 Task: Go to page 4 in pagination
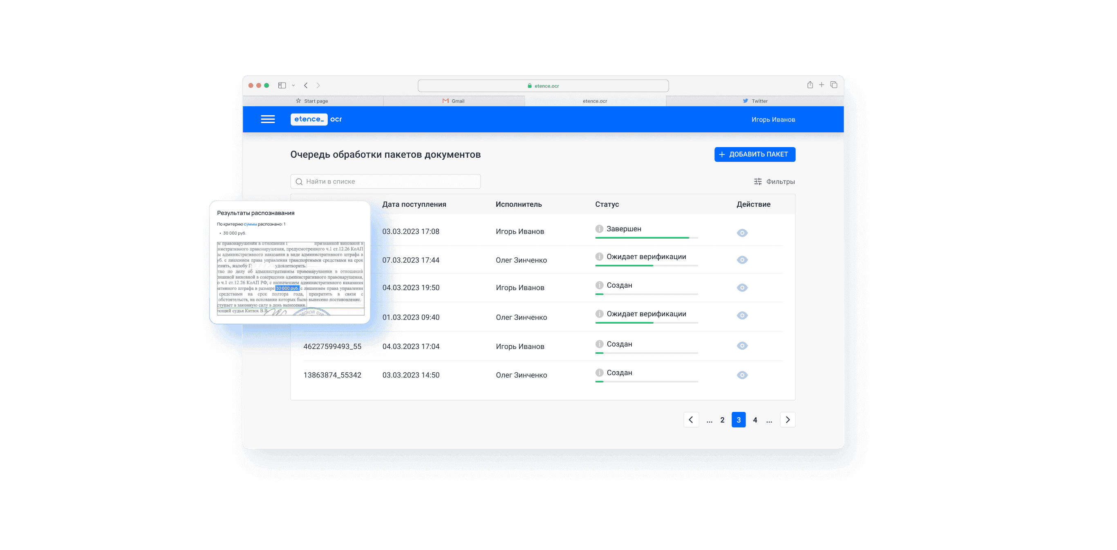(x=755, y=420)
